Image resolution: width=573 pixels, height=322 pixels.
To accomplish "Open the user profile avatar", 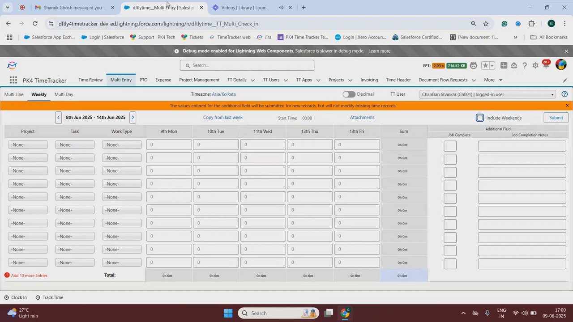I will [x=561, y=65].
